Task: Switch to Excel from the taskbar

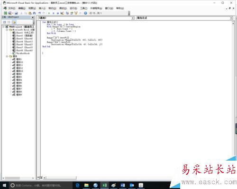Action: click(105, 185)
